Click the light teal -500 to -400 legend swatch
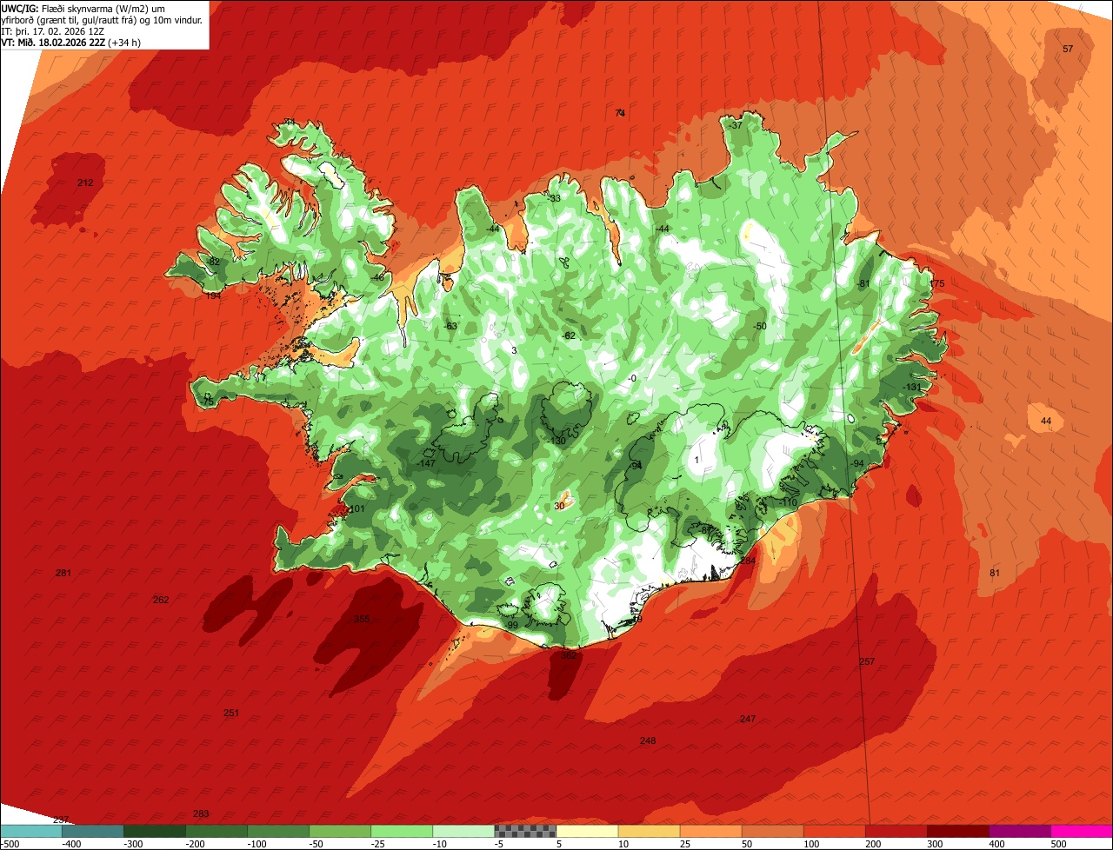The height and width of the screenshot is (850, 1113). coord(31,831)
